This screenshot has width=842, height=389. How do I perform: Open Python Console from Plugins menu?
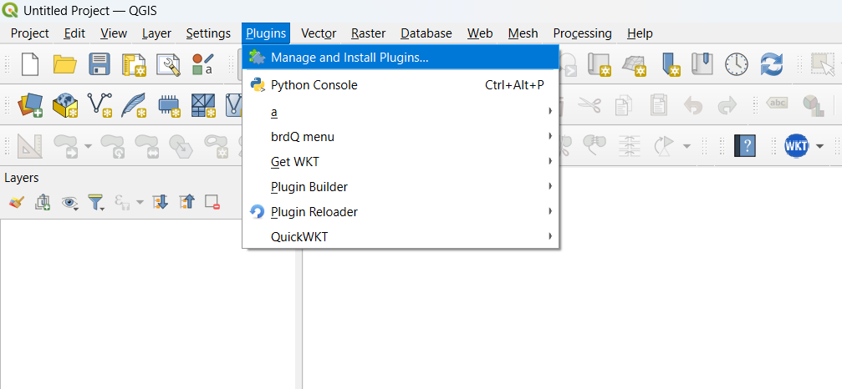point(401,84)
